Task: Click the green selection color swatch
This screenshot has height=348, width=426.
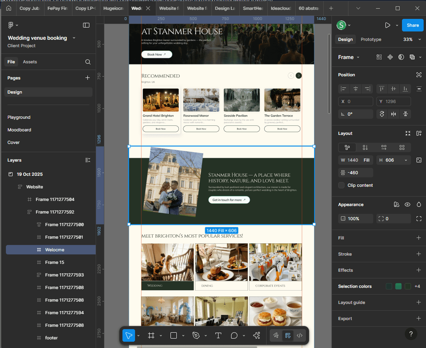Action: click(398, 286)
